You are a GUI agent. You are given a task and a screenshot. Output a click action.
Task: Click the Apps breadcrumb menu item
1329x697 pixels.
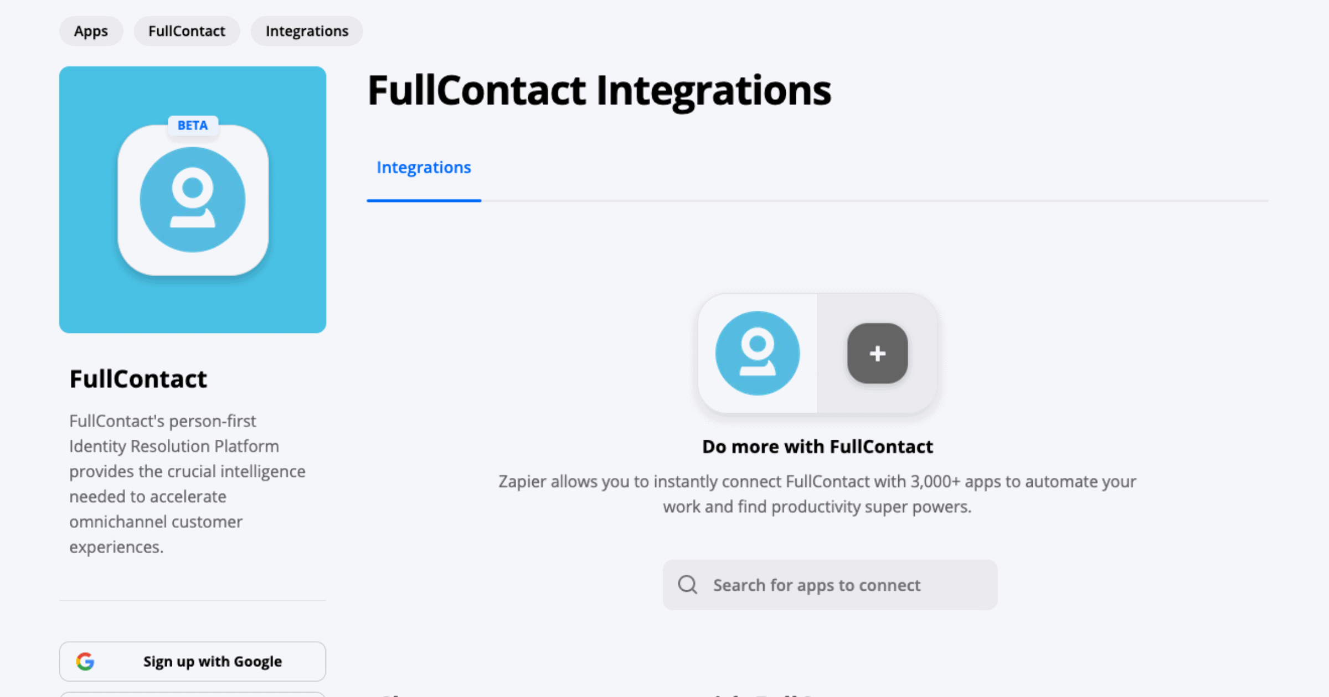[x=91, y=31]
